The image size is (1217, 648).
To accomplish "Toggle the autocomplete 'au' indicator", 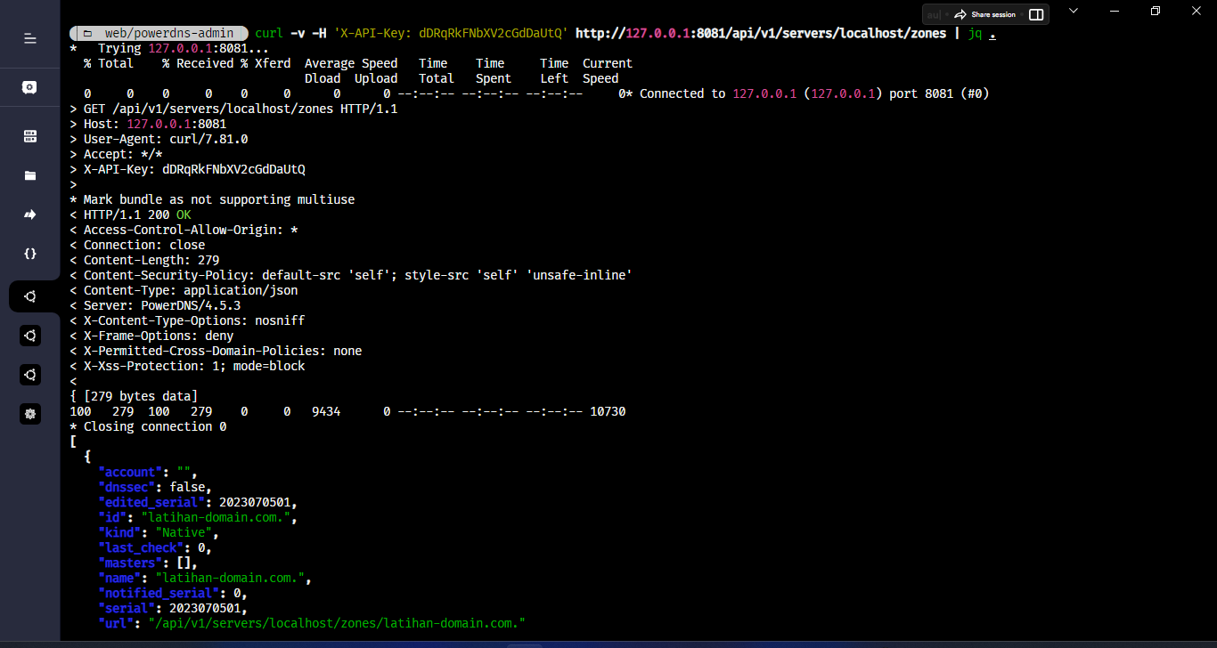I will click(x=934, y=14).
